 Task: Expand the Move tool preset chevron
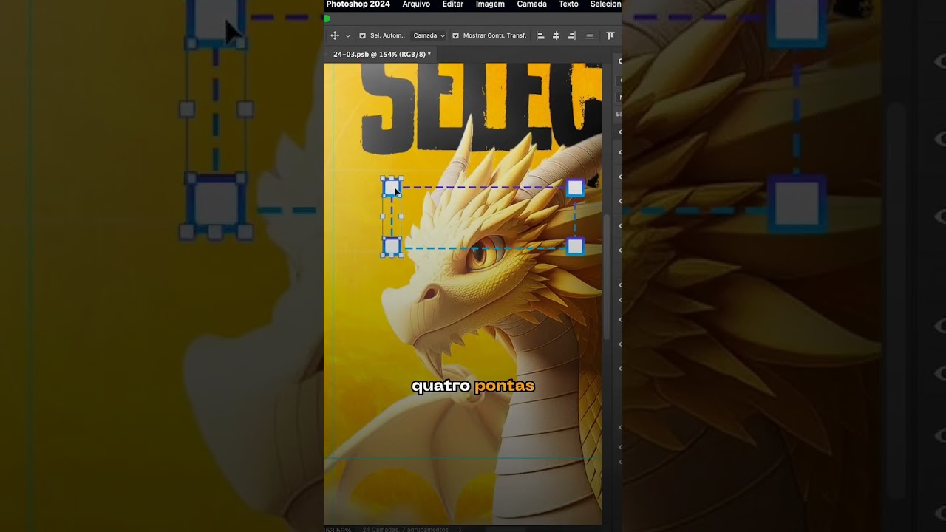(x=348, y=36)
